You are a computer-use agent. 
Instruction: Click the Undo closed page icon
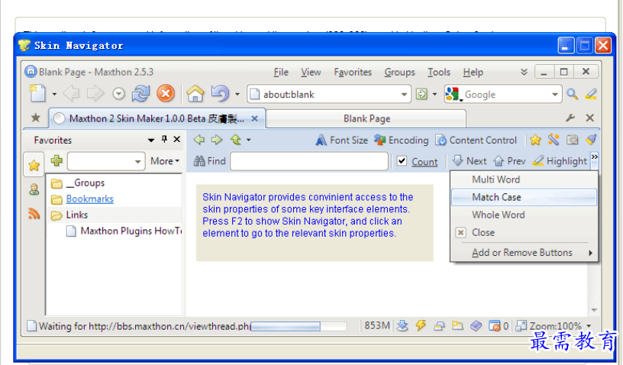(220, 94)
